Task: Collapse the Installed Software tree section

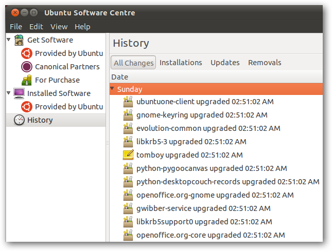Action: [x=9, y=93]
